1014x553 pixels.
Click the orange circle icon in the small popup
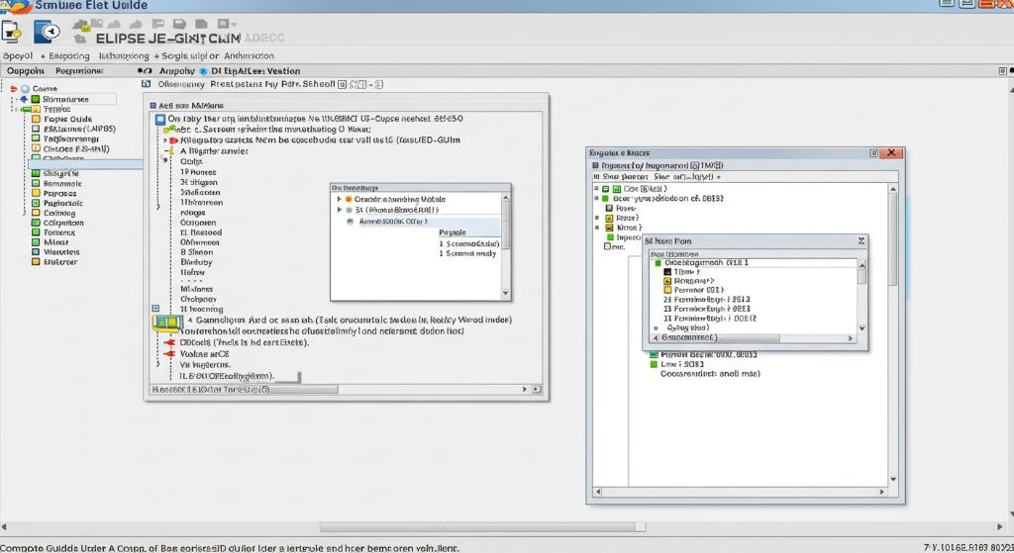(348, 199)
